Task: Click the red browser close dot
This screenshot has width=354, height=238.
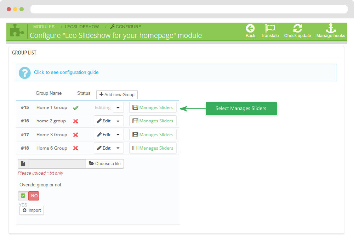Action: 9,9
